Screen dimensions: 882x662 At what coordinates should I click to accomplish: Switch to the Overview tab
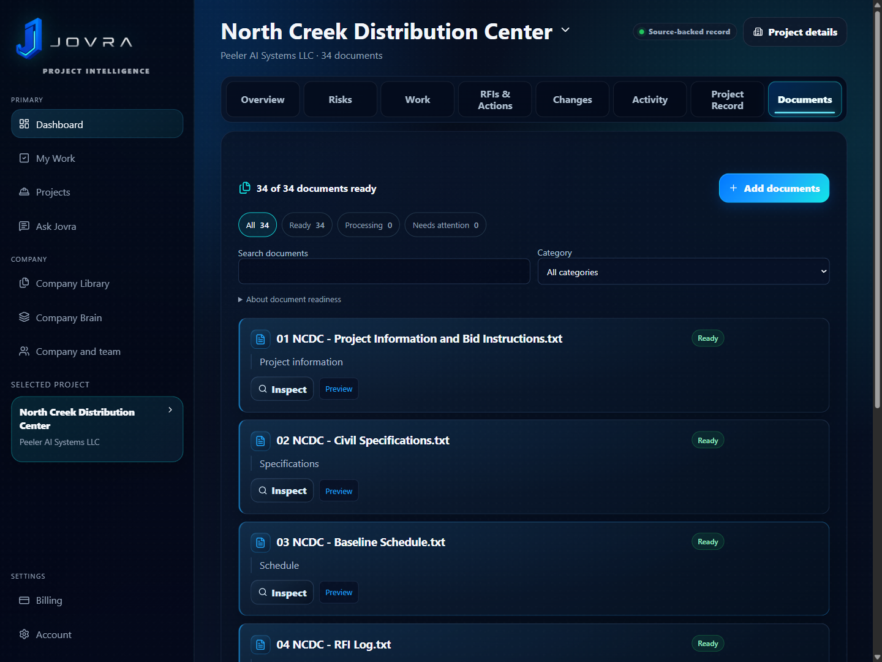click(x=263, y=99)
